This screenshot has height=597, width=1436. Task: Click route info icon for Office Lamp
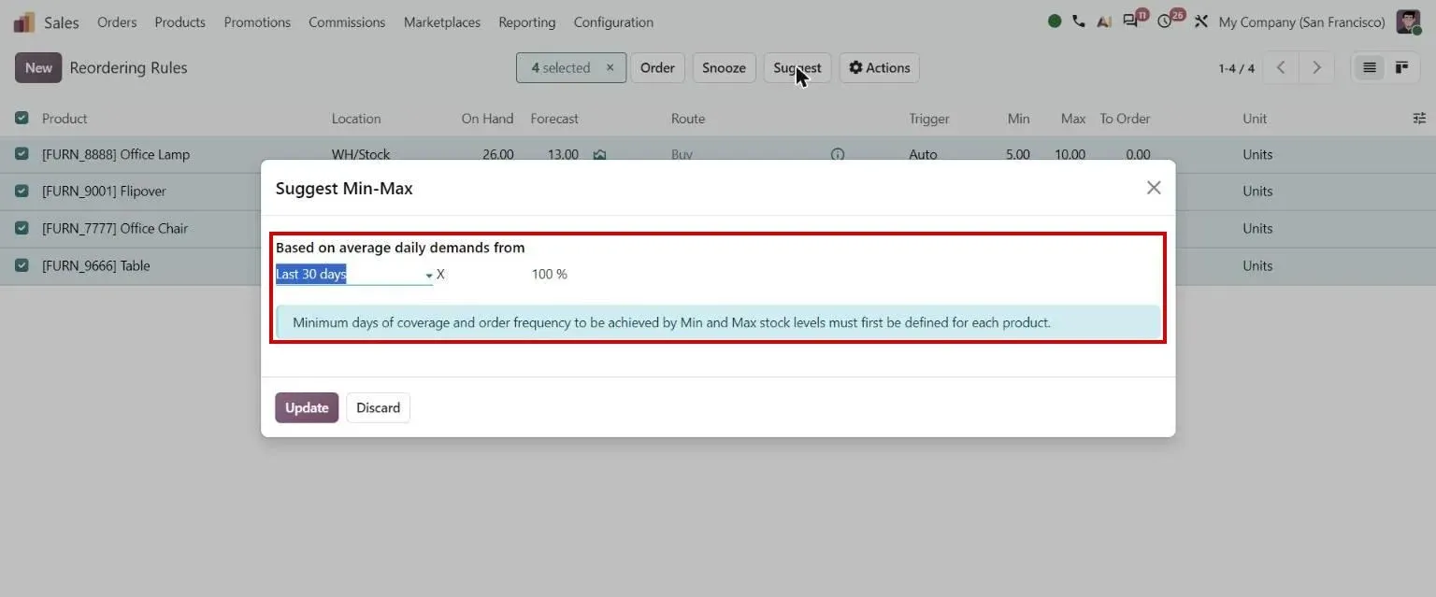pyautogui.click(x=838, y=154)
